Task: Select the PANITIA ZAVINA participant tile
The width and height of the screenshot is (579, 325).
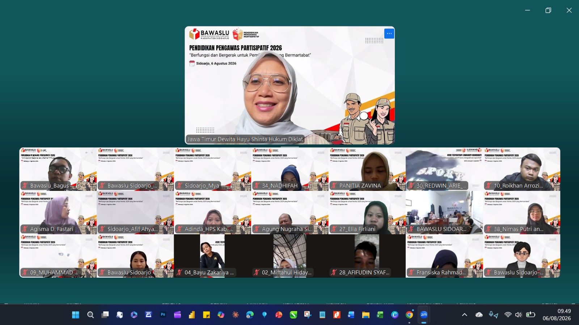Action: click(367, 169)
